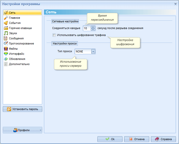Viewport: 179px width, 144px height.
Task: Click the Главное wrench icon
Action: coord(6,18)
